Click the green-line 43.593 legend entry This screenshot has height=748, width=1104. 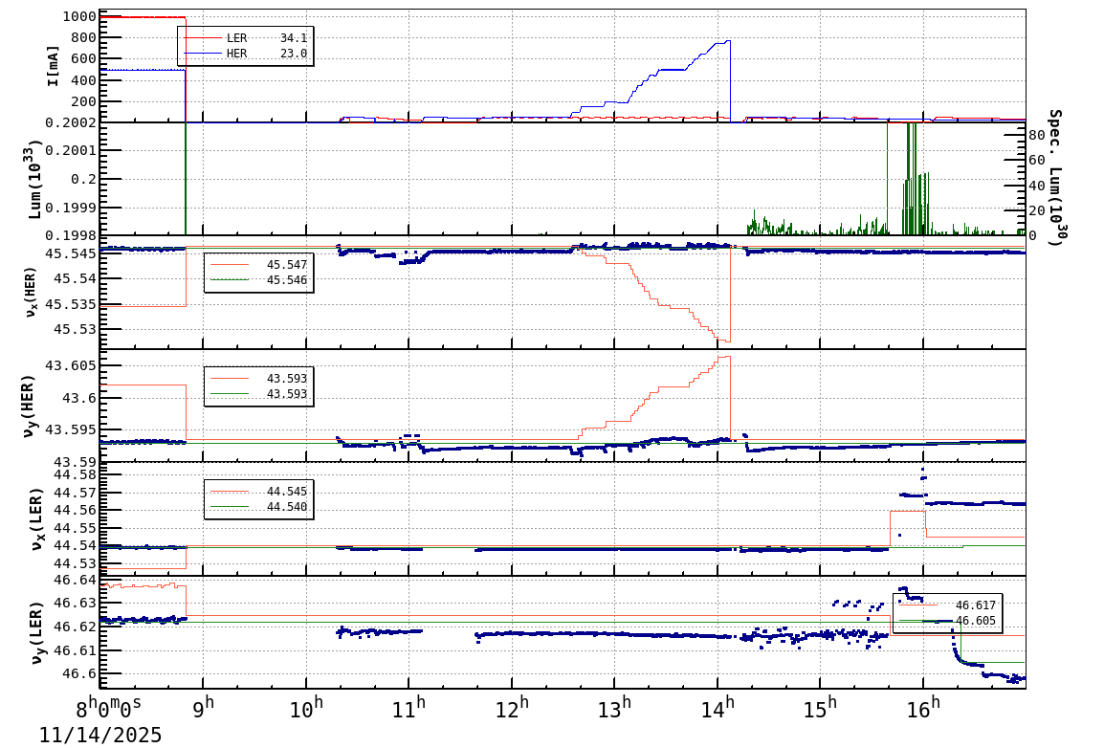[x=257, y=394]
